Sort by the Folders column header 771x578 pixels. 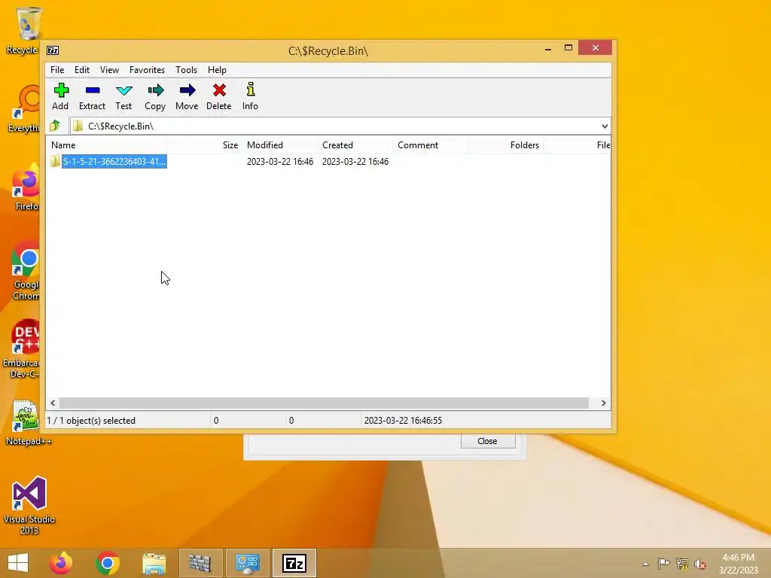coord(507,145)
